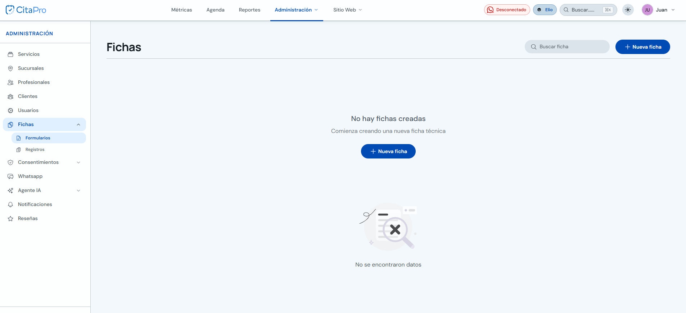The width and height of the screenshot is (686, 313).
Task: Switch to the Reportes tab
Action: [249, 10]
